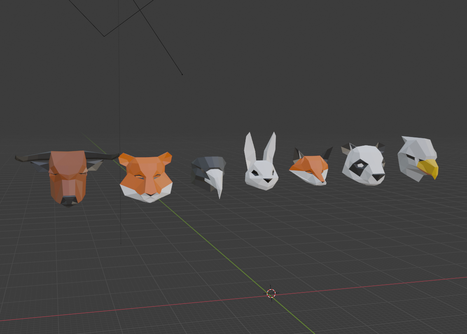Click the eagle's yellow beak
This screenshot has height=334, width=467.
429,168
